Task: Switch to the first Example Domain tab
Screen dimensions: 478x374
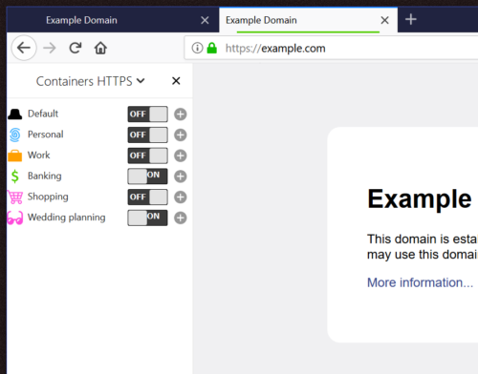Action: pos(113,20)
